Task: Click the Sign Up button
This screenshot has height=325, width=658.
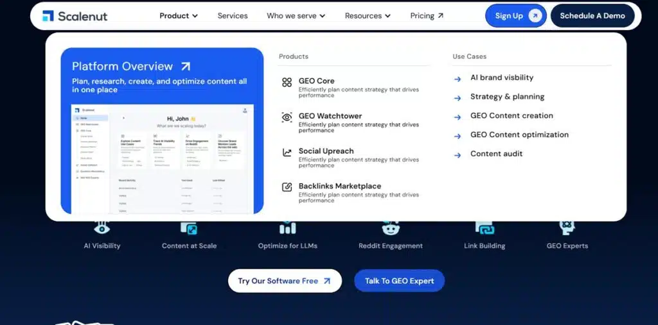Action: [x=516, y=16]
